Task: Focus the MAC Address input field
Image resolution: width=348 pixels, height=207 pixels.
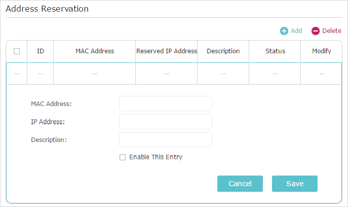Action: tap(166, 103)
